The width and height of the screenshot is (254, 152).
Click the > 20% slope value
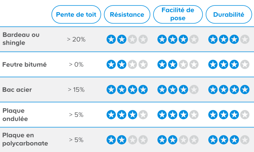click(x=76, y=39)
